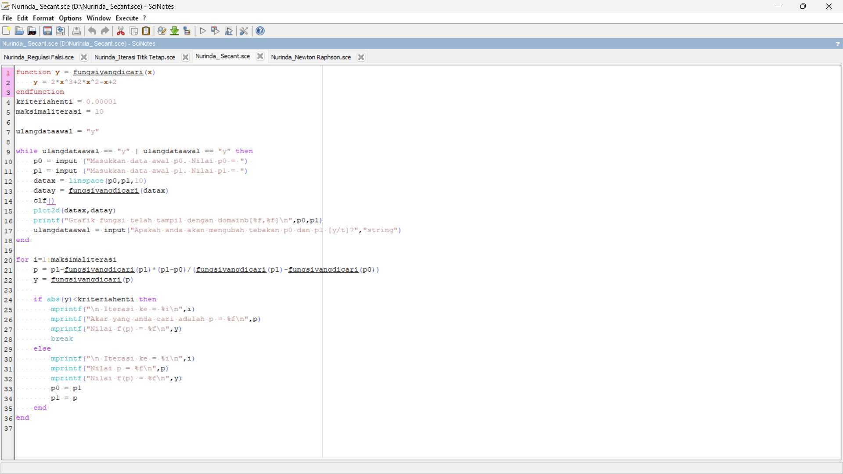Click 'maksimaliterasi = 10' on line 5
This screenshot has width=843, height=474.
[x=60, y=112]
